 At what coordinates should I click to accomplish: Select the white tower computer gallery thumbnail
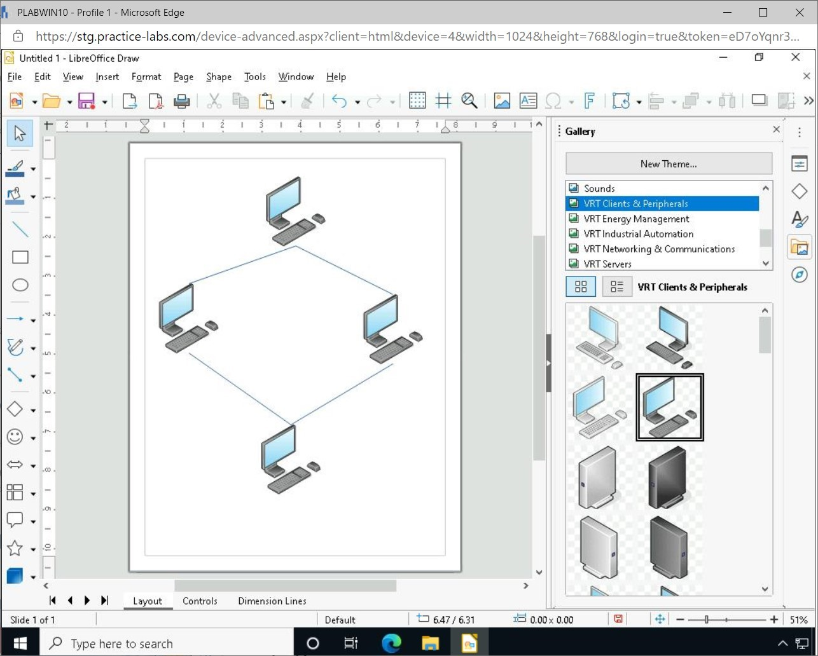pos(598,477)
